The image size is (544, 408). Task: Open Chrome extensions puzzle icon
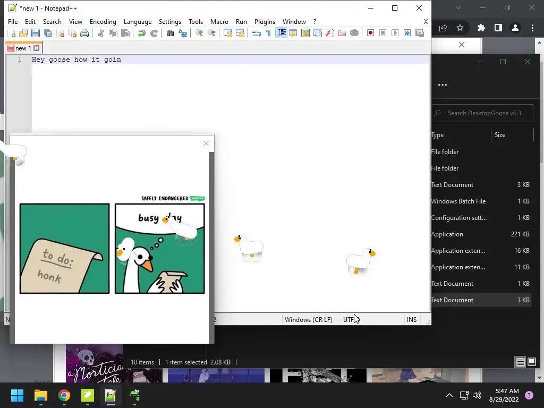[x=481, y=28]
